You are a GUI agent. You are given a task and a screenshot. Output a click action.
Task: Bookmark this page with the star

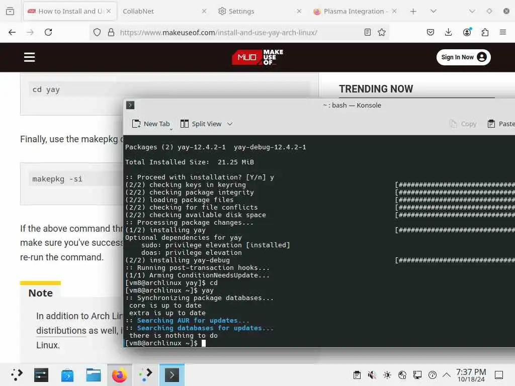382,32
